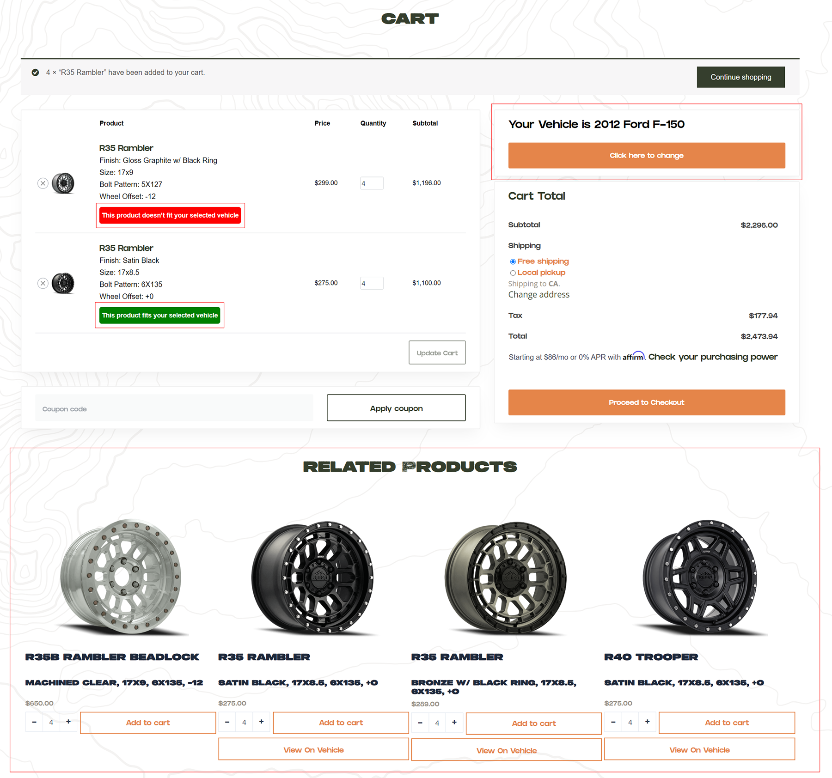The width and height of the screenshot is (832, 778).
Task: Select Free shipping option
Action: click(x=513, y=261)
